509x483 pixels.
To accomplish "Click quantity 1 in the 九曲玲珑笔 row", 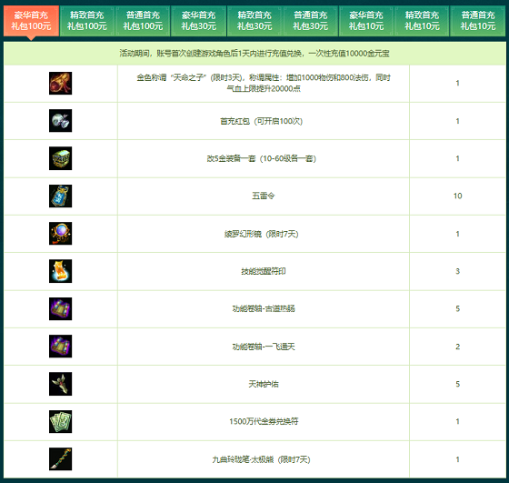I will click(458, 459).
